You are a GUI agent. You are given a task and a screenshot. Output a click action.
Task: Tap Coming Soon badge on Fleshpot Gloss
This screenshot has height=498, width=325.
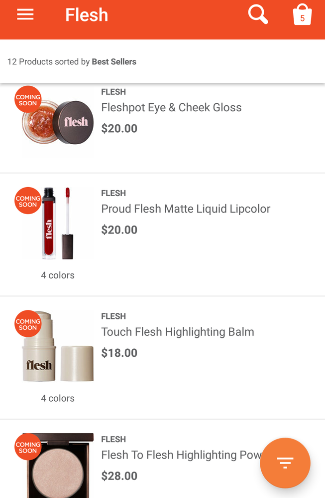(x=28, y=99)
